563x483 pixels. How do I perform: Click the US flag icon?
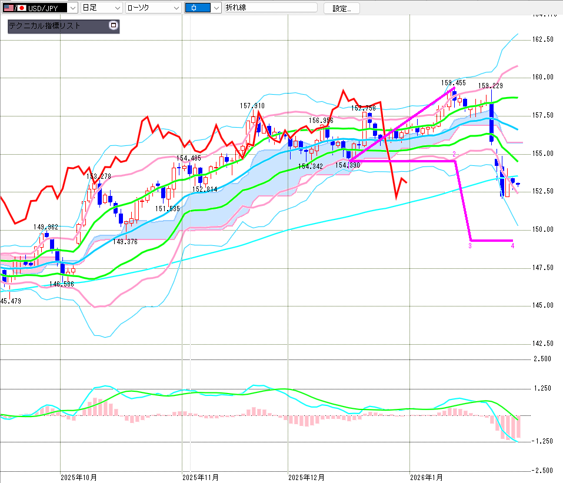tap(7, 8)
